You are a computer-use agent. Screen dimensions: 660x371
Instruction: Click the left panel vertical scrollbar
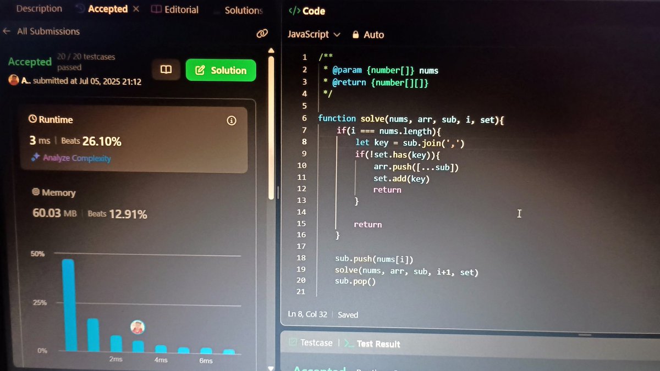pyautogui.click(x=271, y=126)
